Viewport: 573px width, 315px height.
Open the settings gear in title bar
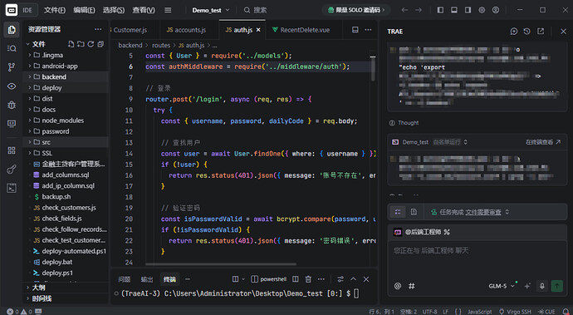pos(482,10)
